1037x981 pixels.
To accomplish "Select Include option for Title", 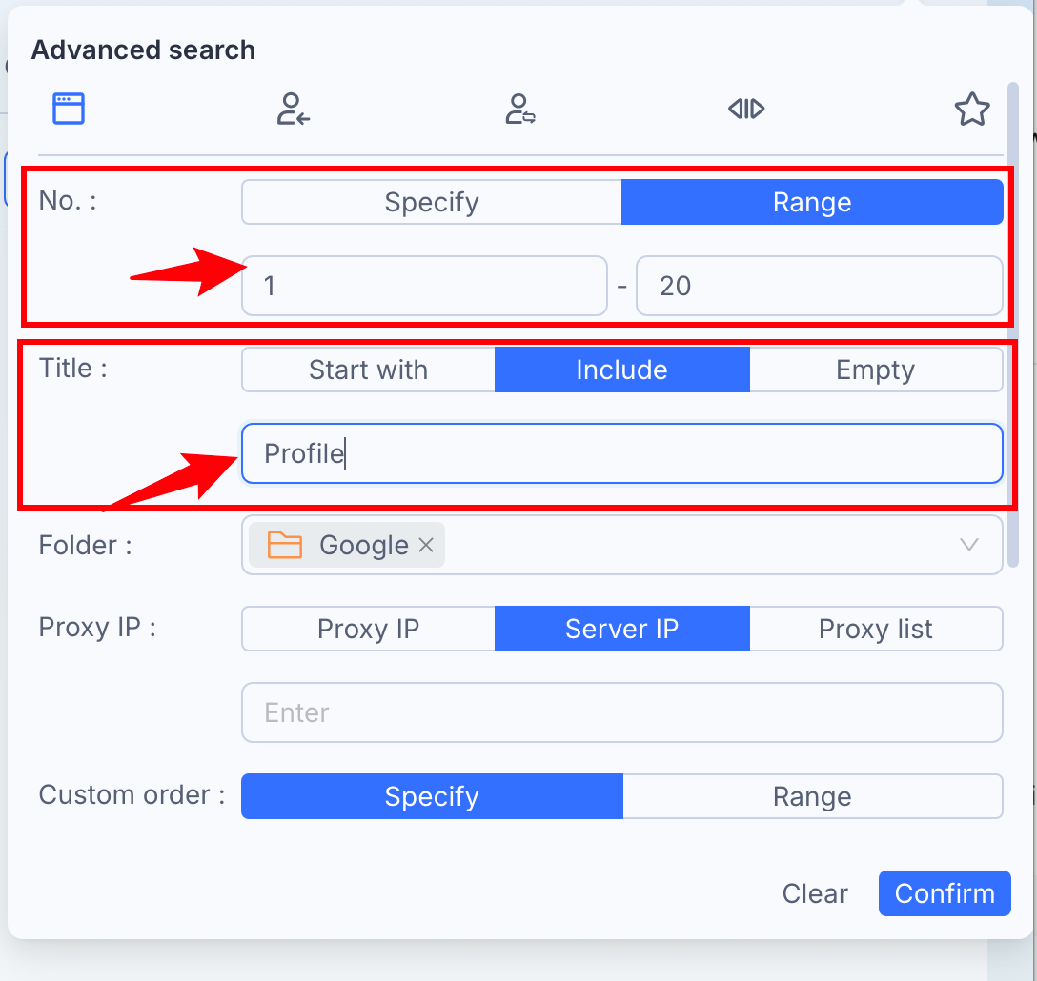I will [622, 370].
